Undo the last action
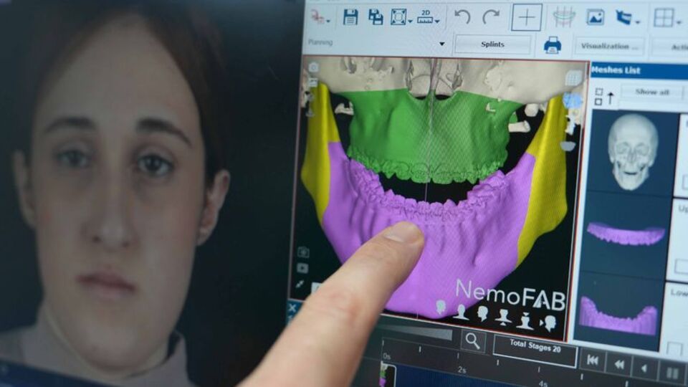 point(462,17)
